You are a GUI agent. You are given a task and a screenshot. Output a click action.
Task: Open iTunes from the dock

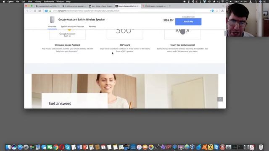[x=139, y=147]
